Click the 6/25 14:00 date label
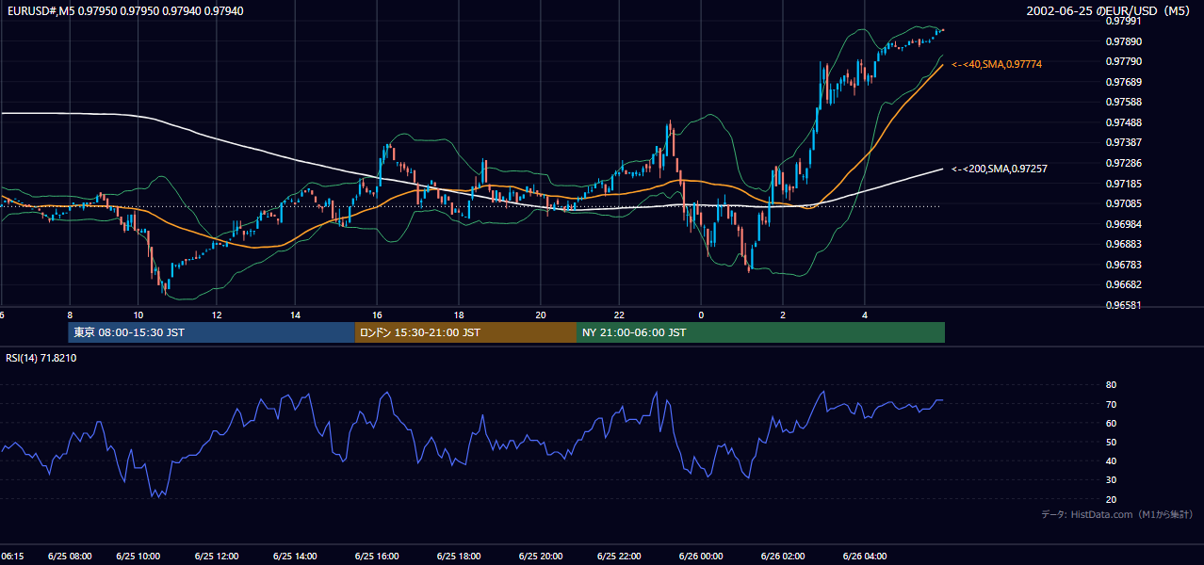 (x=295, y=557)
